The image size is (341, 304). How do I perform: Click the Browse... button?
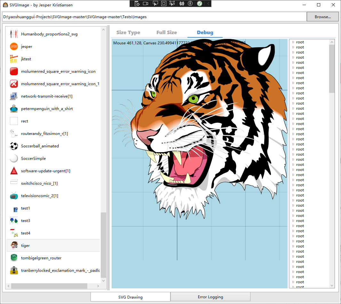pos(322,17)
